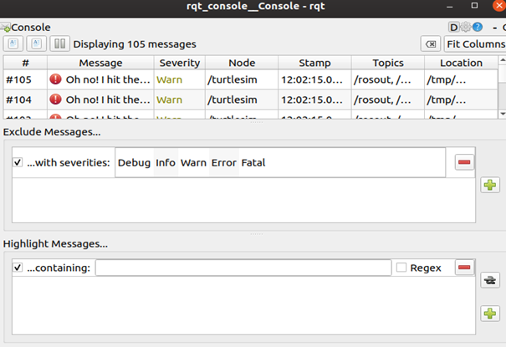The width and height of the screenshot is (506, 347).
Task: Enable the Regex checkbox
Action: (401, 268)
